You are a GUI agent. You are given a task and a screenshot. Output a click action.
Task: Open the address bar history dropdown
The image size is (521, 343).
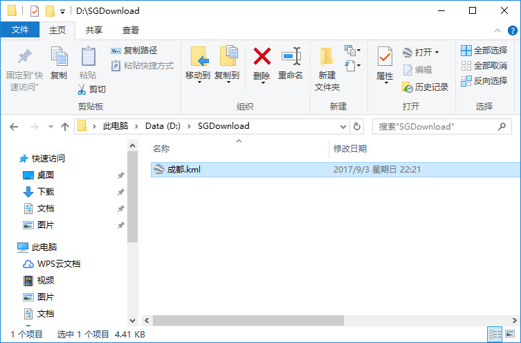pyautogui.click(x=343, y=126)
